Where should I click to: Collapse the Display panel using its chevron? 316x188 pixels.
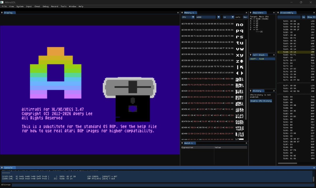click(x=2, y=12)
